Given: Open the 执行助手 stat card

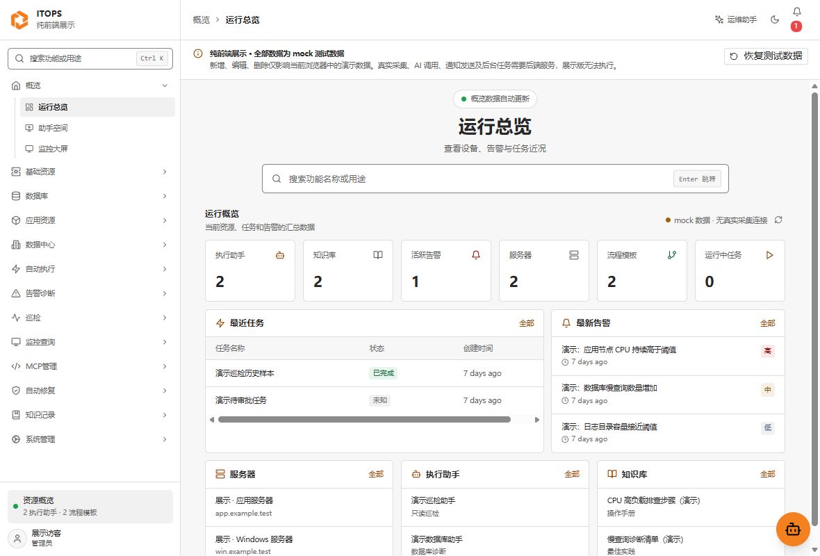Looking at the screenshot, I should click(250, 270).
